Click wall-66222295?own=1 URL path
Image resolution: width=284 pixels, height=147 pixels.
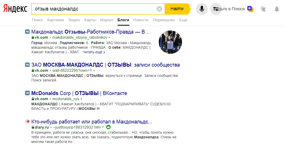point(72,70)
